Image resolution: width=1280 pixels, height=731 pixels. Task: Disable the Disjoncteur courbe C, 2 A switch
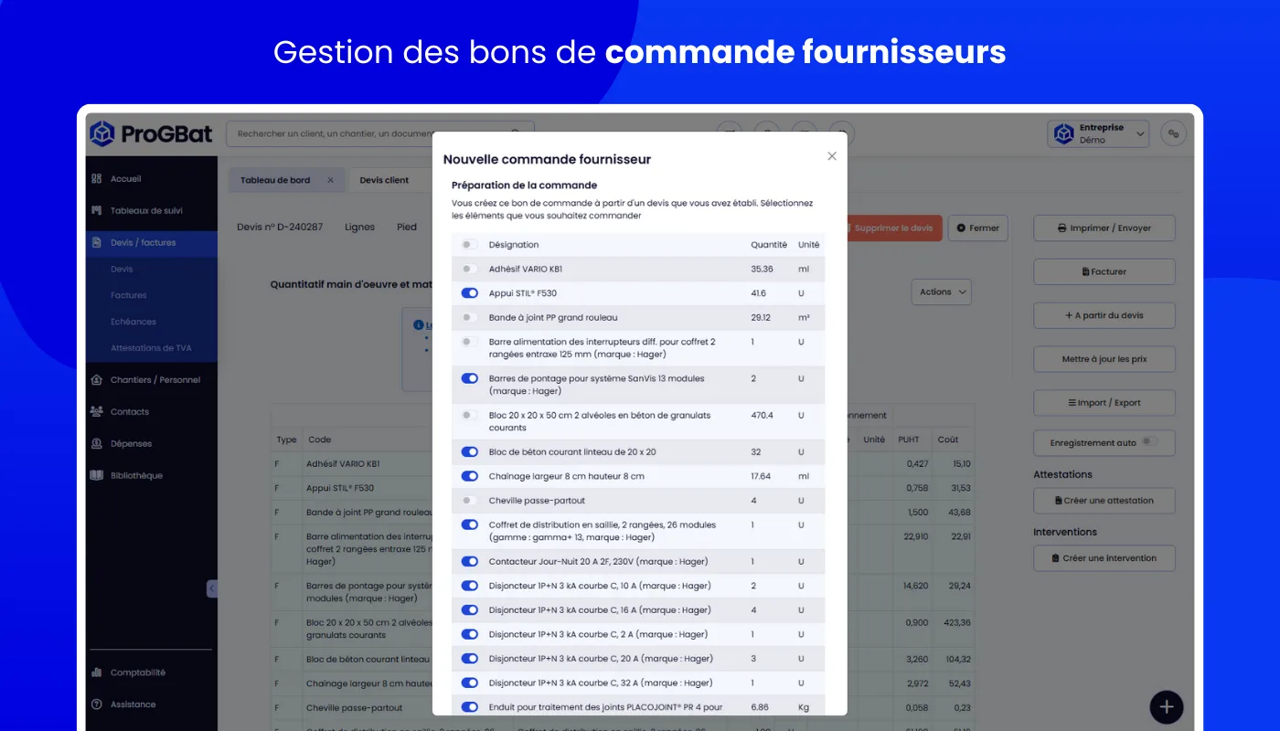click(x=470, y=634)
